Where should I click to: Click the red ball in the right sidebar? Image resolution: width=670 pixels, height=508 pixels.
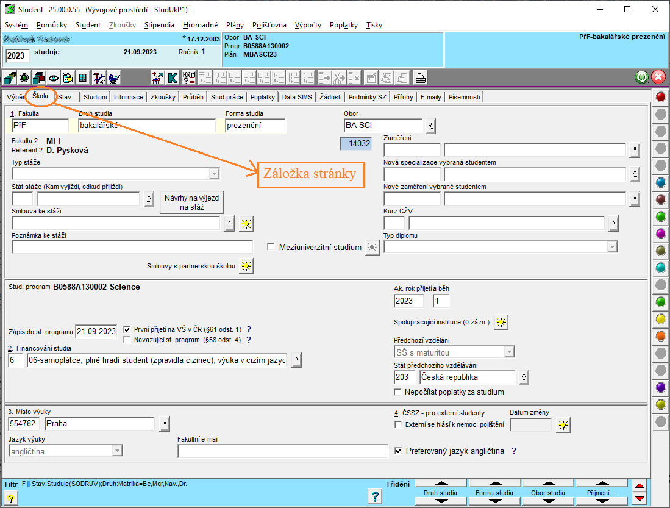click(660, 98)
